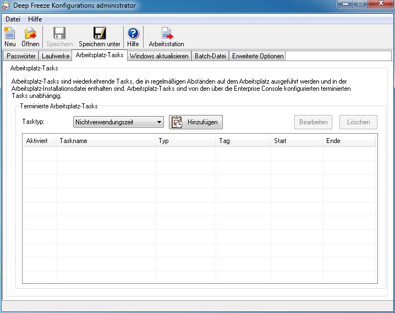Screen dimensions: 395x313
Task: Click the Start column header
Action: click(297, 141)
